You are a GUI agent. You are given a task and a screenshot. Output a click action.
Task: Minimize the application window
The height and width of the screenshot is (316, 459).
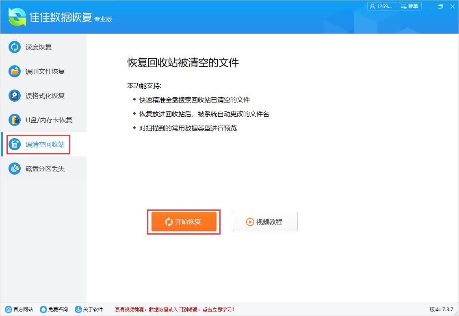tap(428, 7)
